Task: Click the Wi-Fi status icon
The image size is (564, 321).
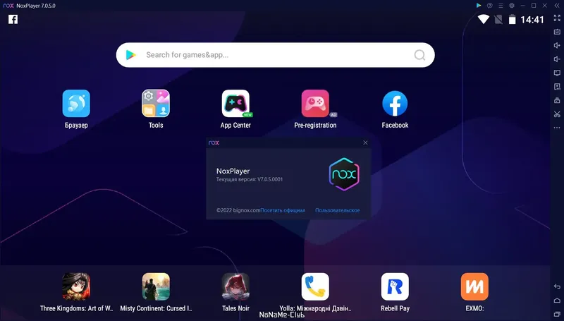Action: click(x=484, y=19)
